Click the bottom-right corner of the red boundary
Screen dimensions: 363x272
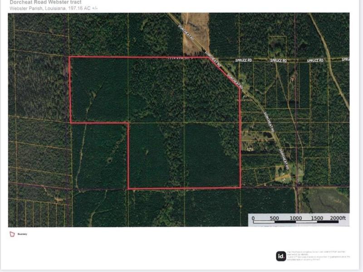(240, 188)
